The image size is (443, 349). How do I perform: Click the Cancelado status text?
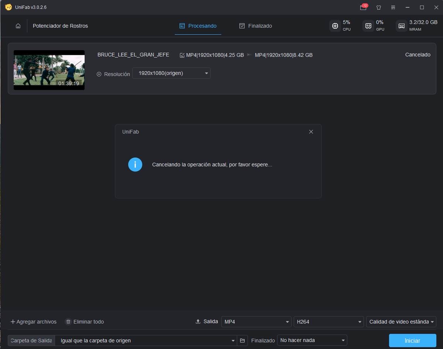click(x=418, y=55)
